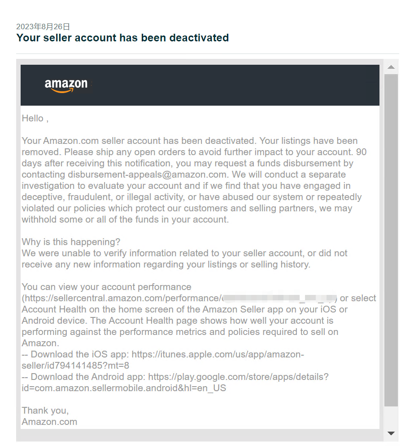
Task: Click the Amazon.com signature at the bottom
Action: tap(49, 422)
